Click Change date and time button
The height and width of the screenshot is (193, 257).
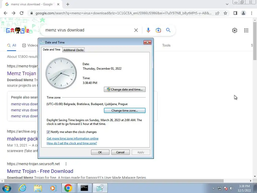pyautogui.click(x=125, y=89)
